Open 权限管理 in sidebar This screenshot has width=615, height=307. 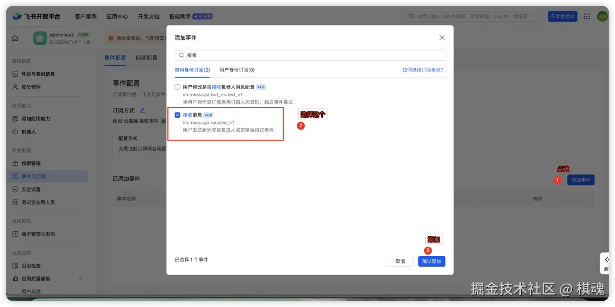[x=31, y=163]
